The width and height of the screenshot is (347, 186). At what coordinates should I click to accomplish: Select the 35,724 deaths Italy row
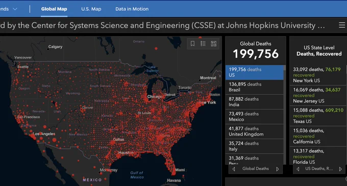coord(254,146)
